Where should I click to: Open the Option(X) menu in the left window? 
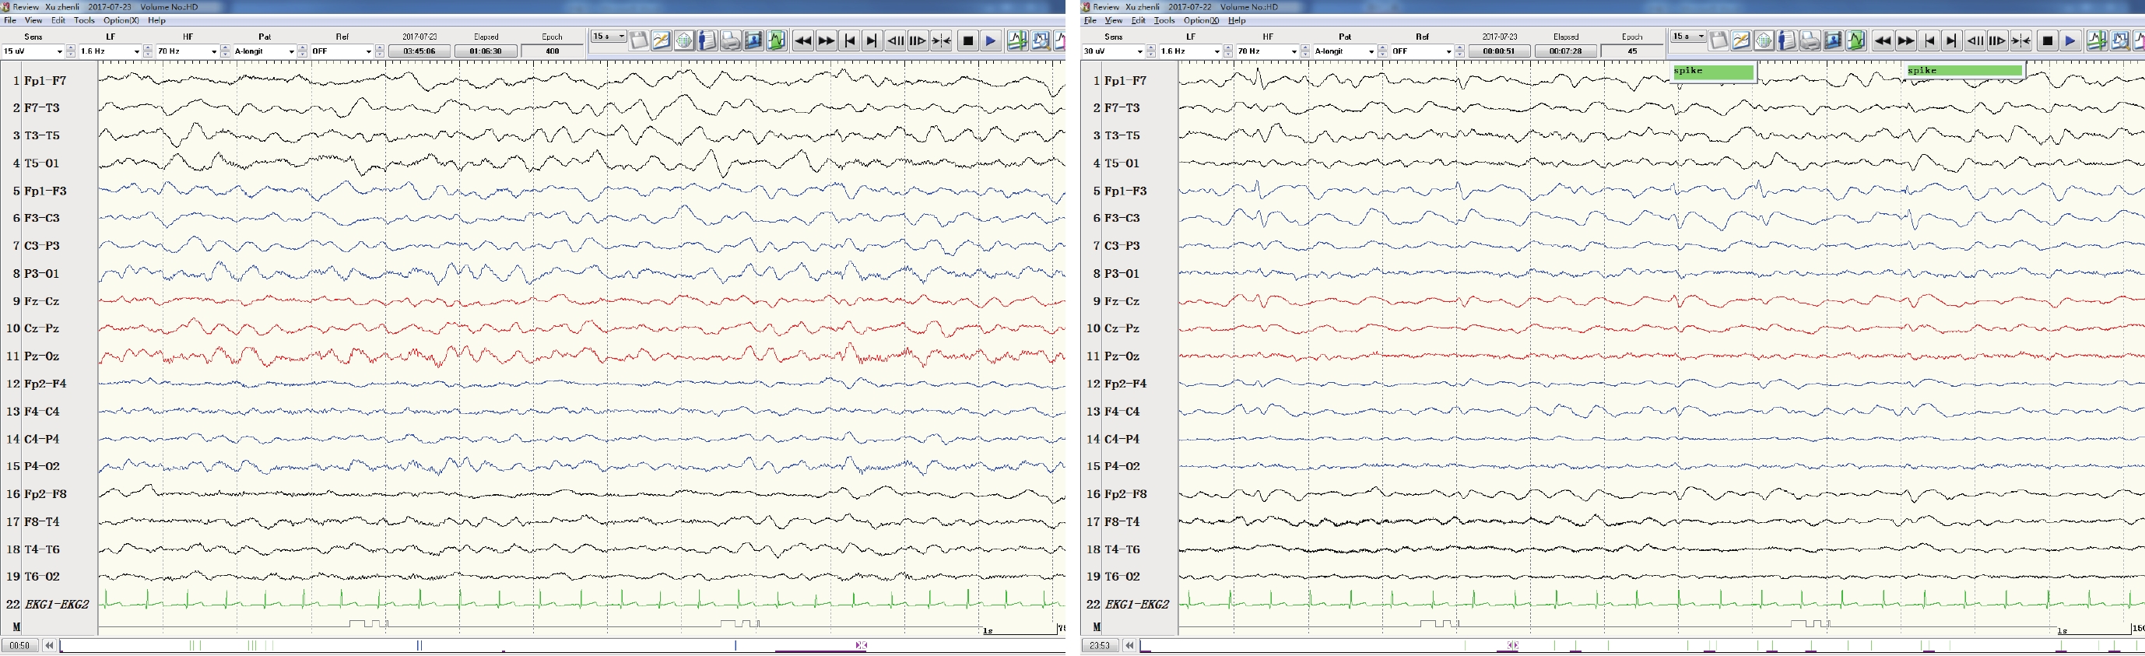click(121, 20)
